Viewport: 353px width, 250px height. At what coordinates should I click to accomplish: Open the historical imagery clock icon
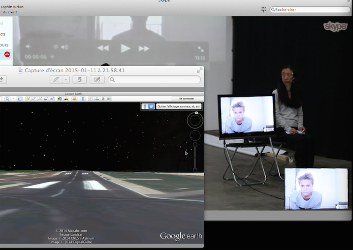click(60, 99)
